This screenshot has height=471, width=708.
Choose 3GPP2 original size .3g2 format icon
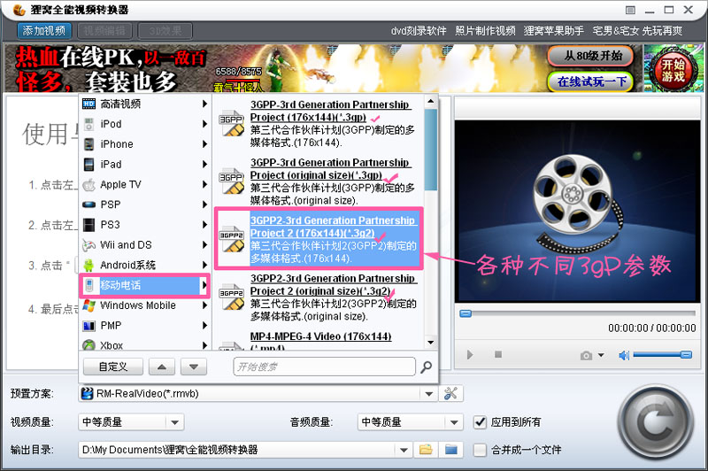click(232, 297)
